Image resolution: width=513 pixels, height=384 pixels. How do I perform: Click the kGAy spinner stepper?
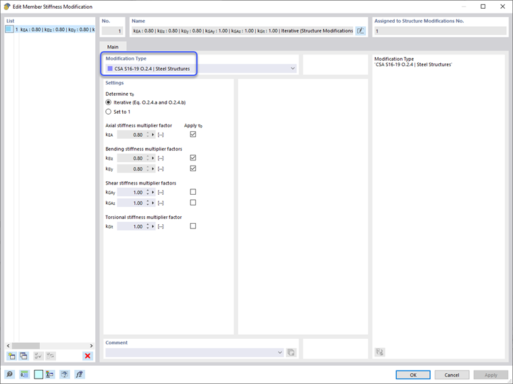tap(148, 192)
